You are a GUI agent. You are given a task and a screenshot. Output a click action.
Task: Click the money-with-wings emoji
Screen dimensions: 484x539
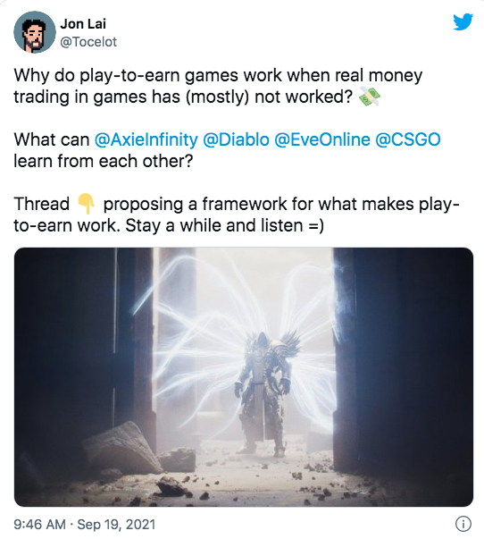pos(370,97)
